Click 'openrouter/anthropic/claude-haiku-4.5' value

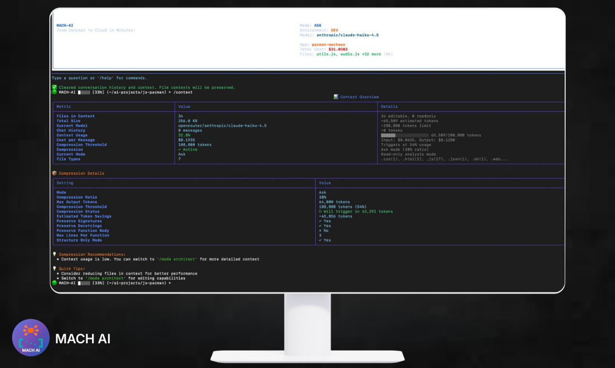pyautogui.click(x=222, y=125)
